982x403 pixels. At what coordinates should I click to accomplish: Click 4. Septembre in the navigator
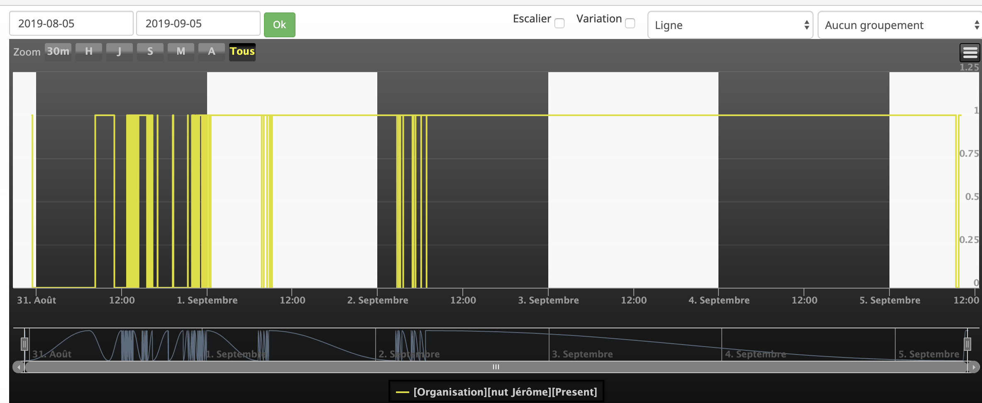coord(756,354)
